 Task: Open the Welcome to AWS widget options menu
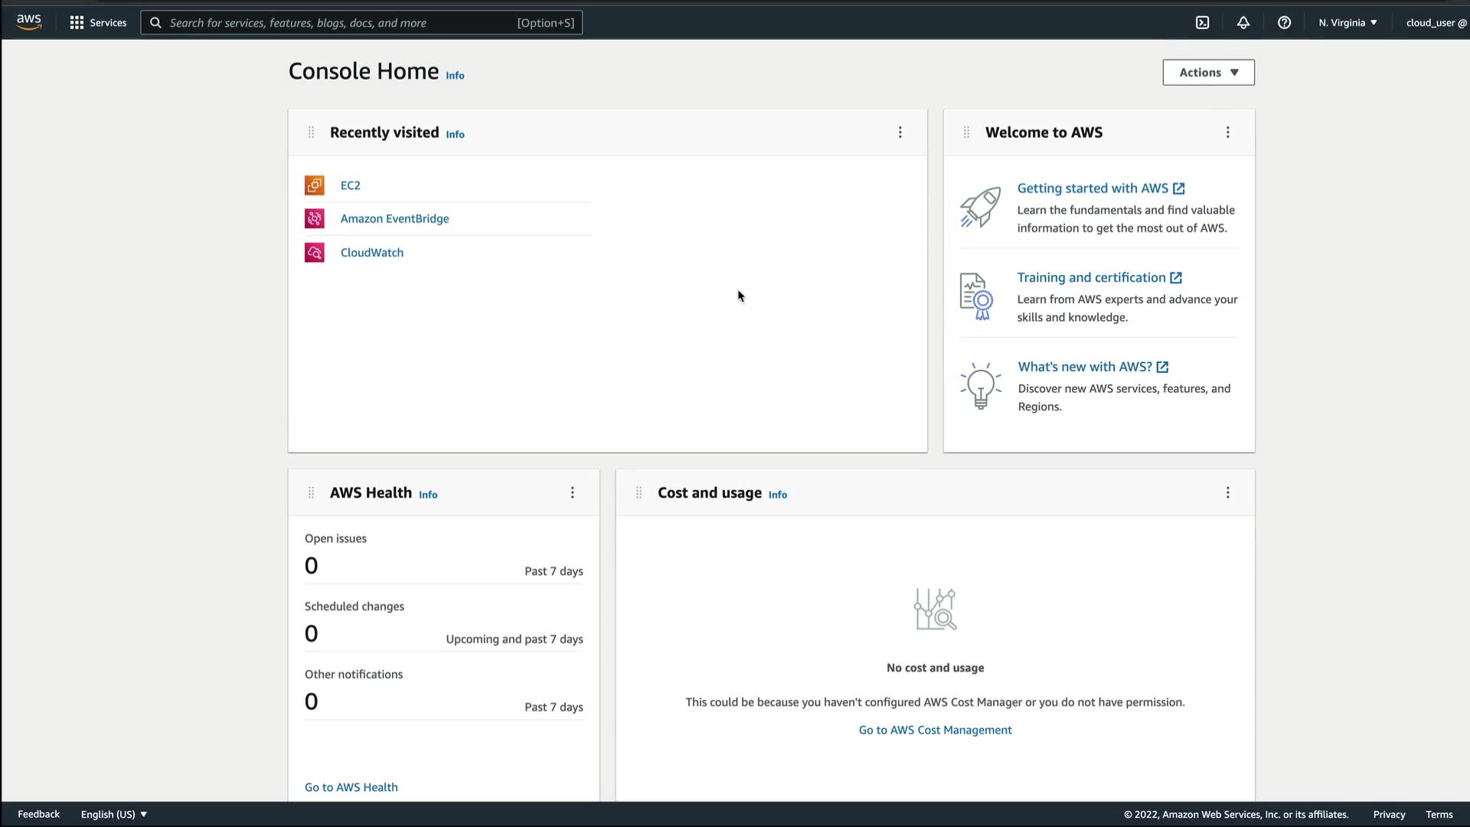tap(1227, 132)
